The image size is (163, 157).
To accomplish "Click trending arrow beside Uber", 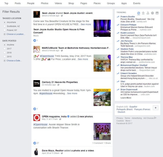I will coord(118,81).
